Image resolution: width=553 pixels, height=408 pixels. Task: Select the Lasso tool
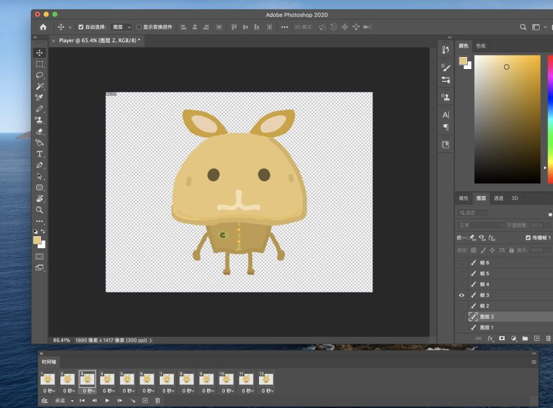pyautogui.click(x=40, y=75)
